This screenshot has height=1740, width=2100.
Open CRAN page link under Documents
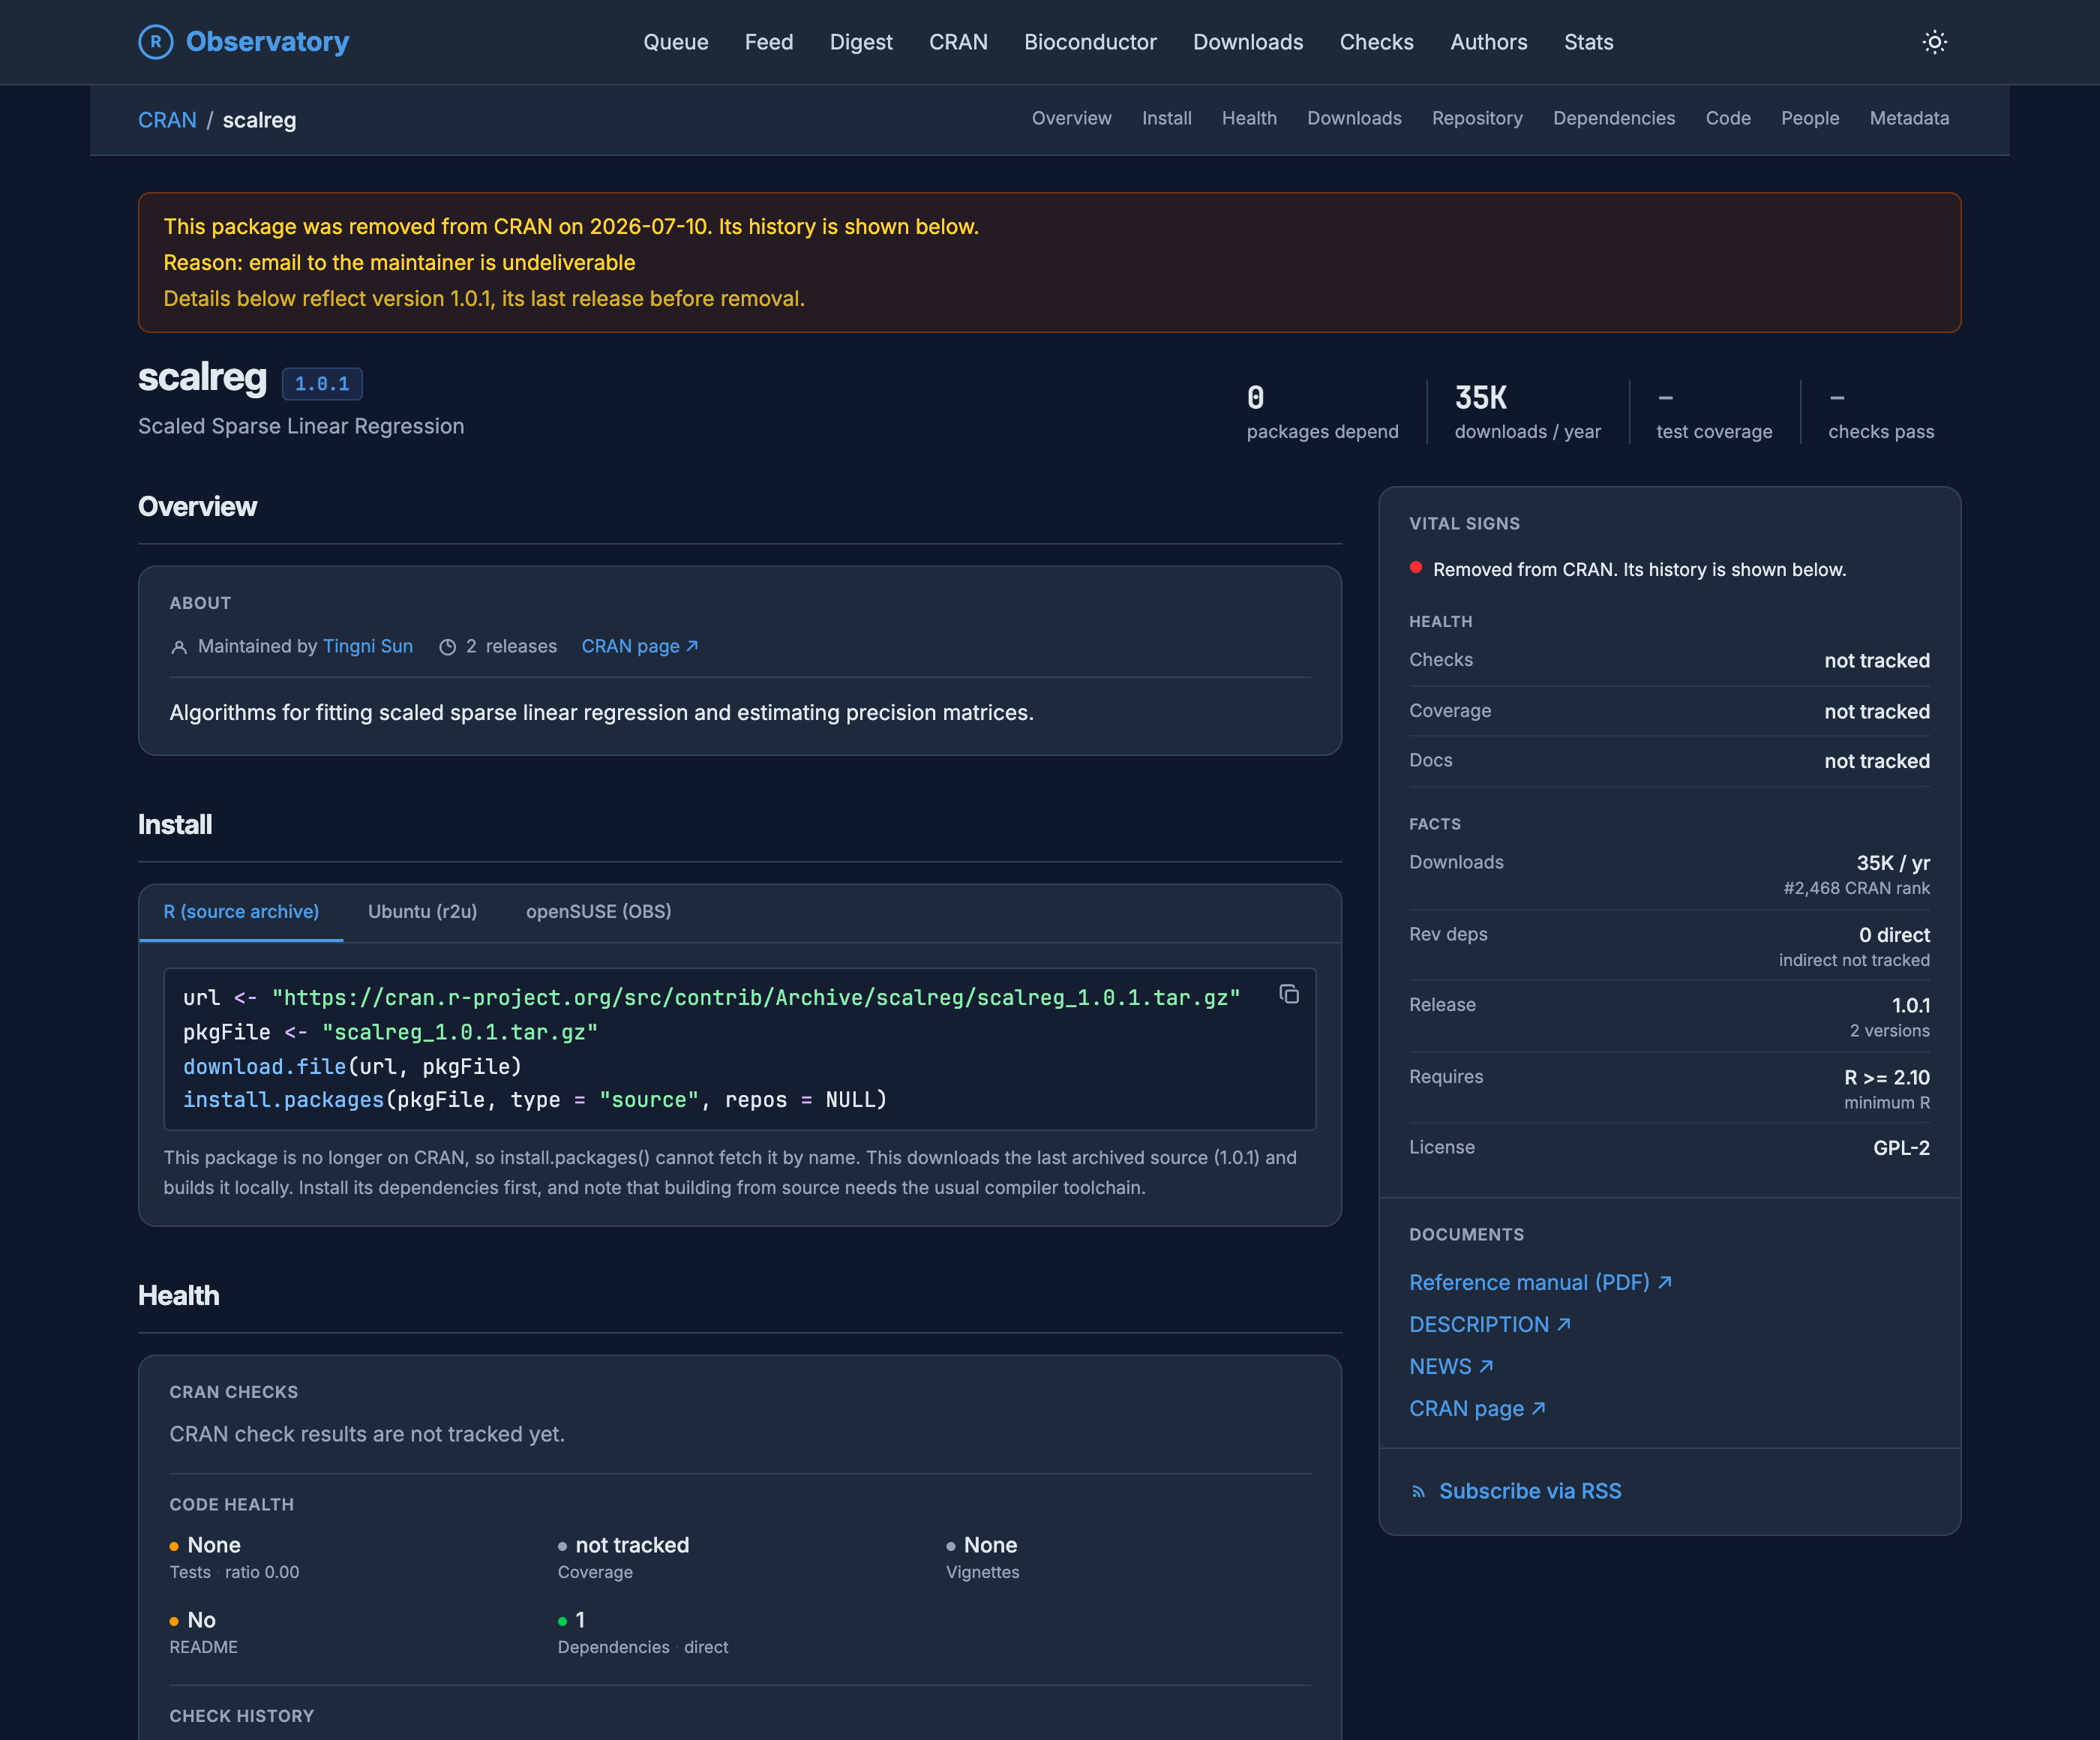(1477, 1409)
